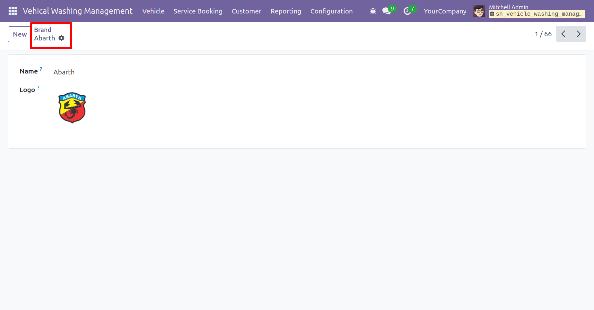
Task: Edit the Name field value Abarth
Action: [64, 72]
